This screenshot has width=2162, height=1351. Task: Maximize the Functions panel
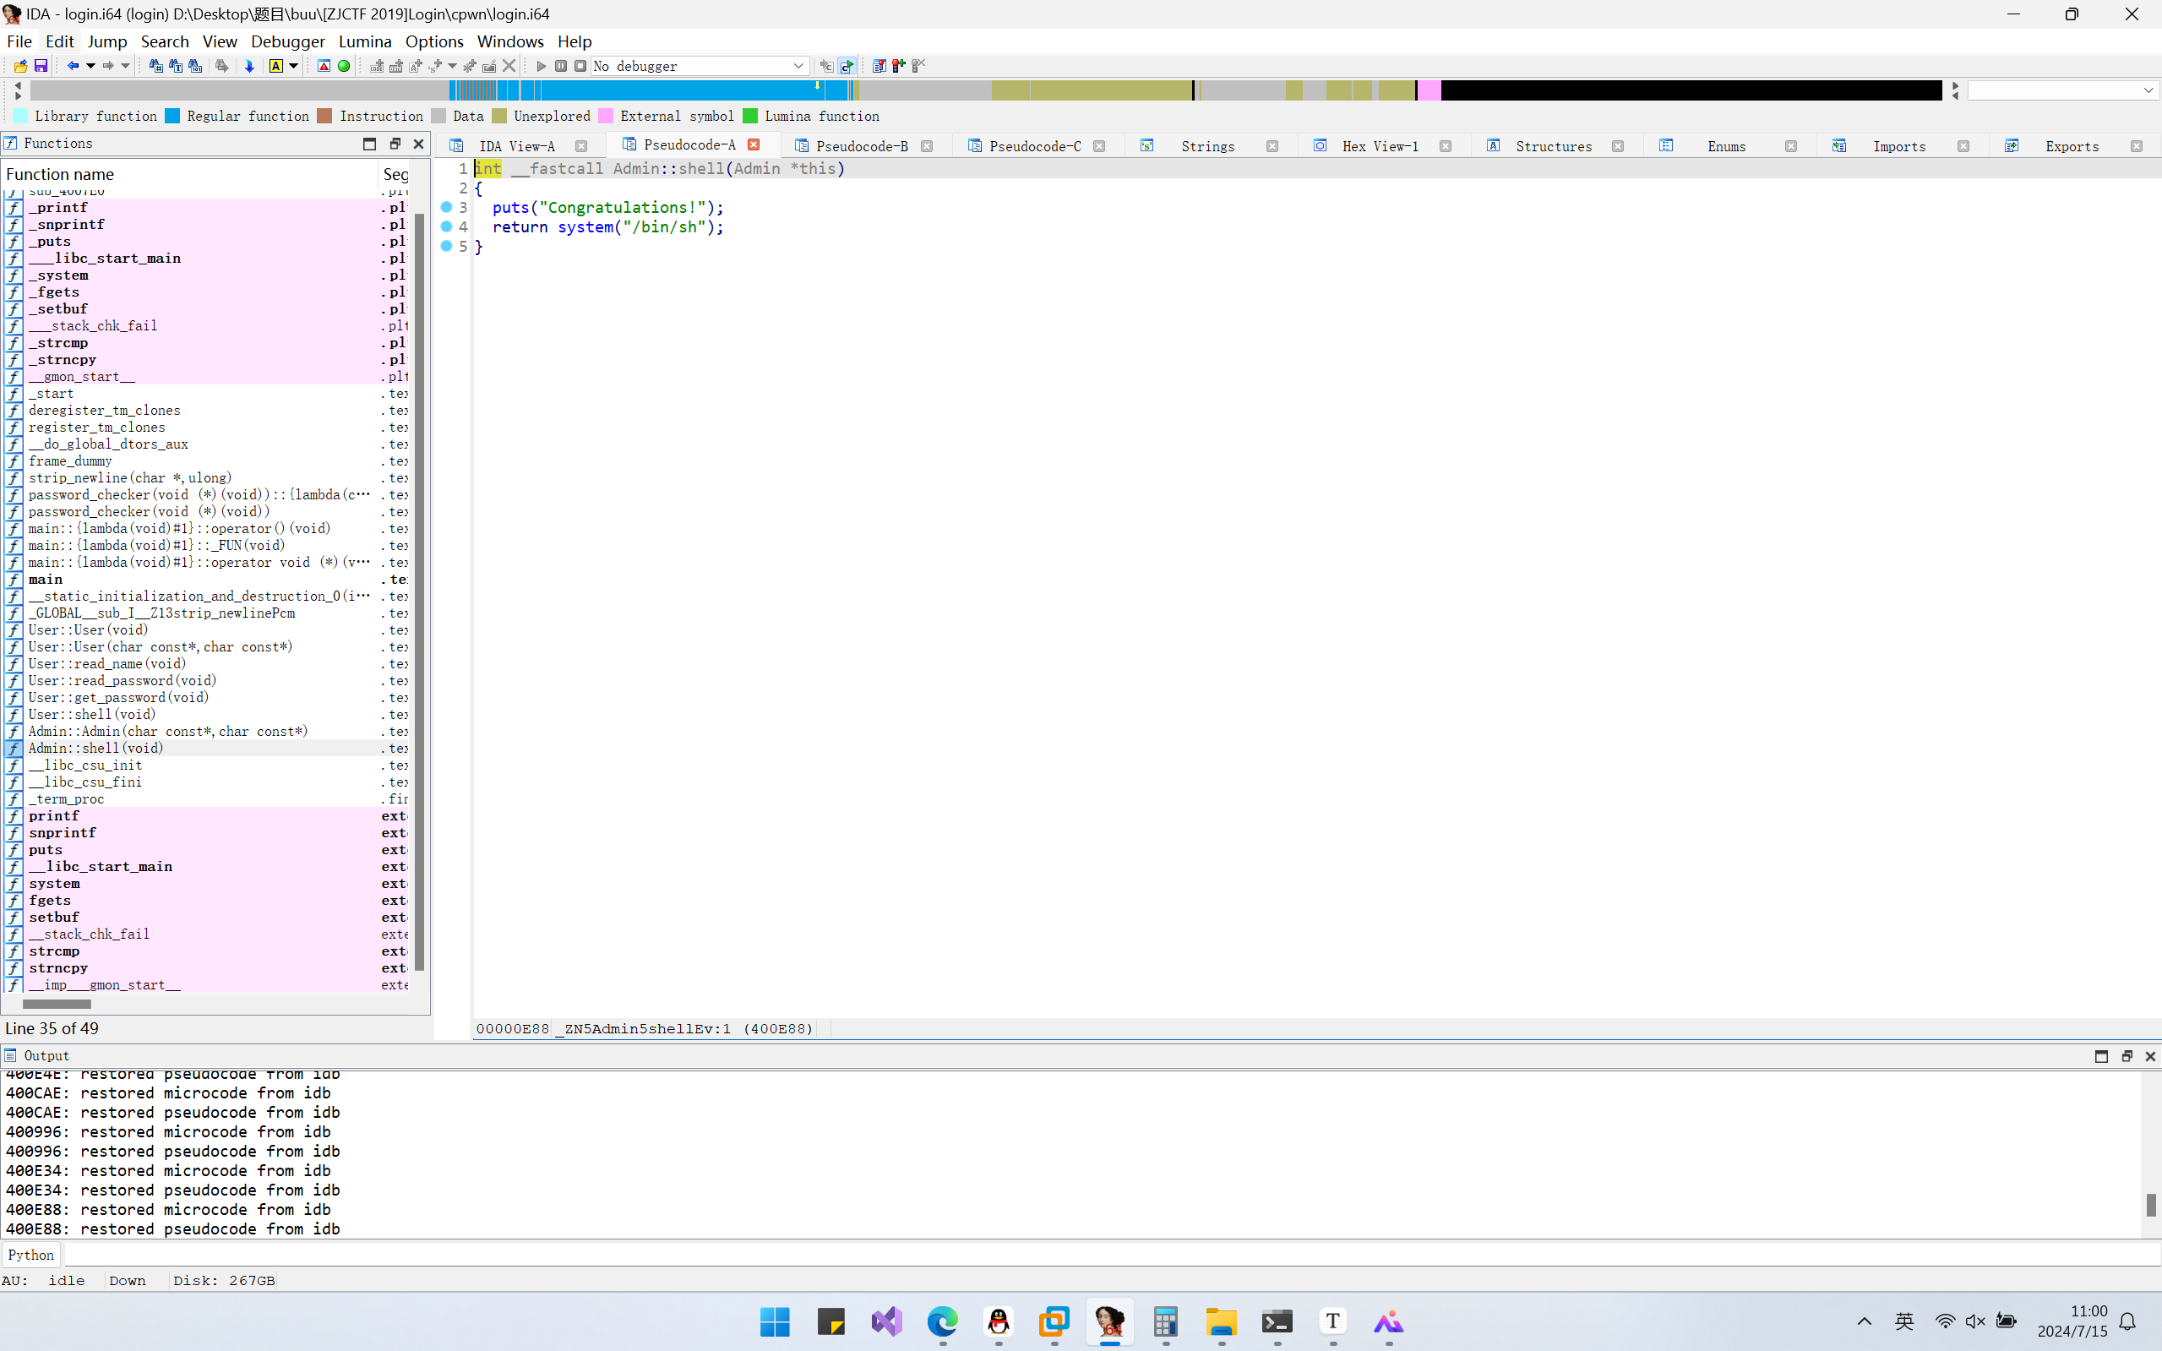(x=370, y=144)
